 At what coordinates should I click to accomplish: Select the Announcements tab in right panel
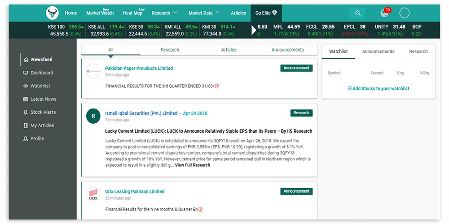(x=378, y=52)
